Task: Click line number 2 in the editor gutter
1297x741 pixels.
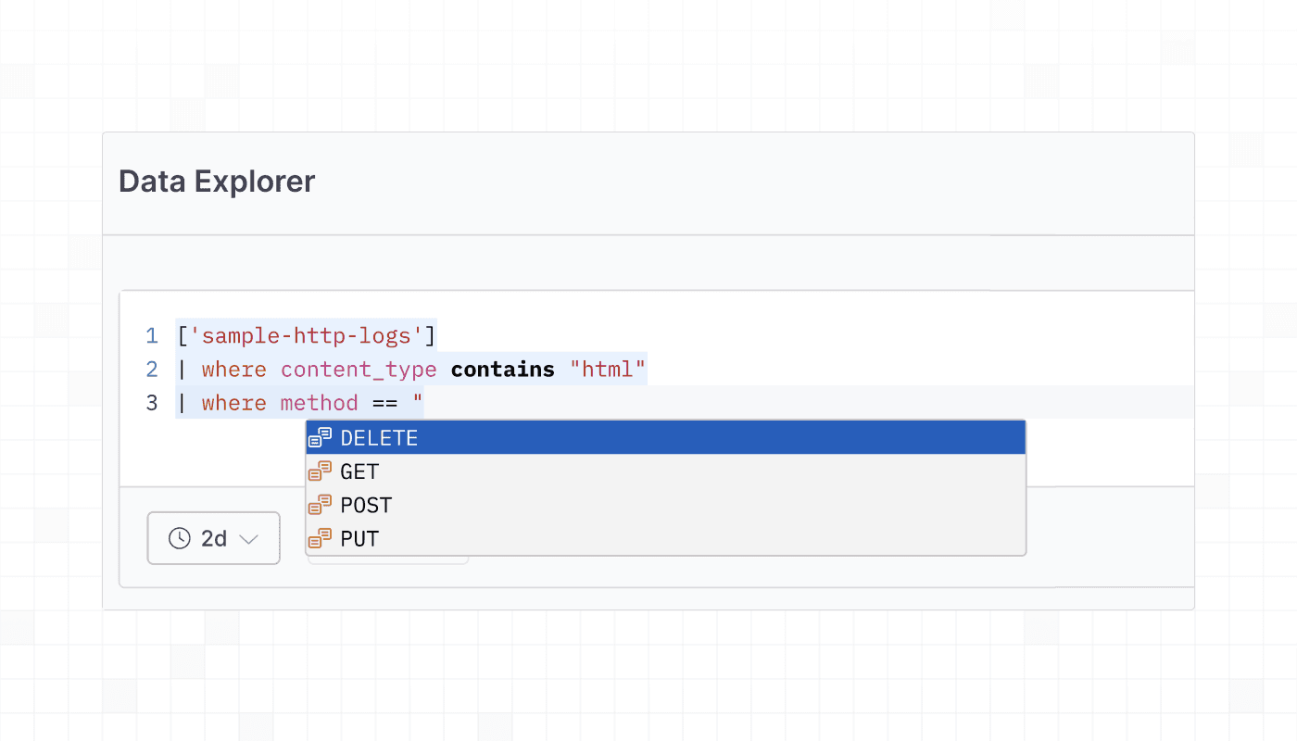Action: [152, 370]
